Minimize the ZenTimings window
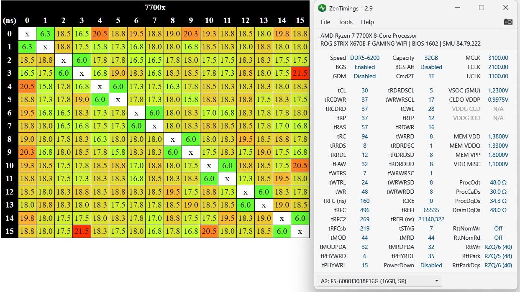The width and height of the screenshot is (520, 292). tap(457, 8)
